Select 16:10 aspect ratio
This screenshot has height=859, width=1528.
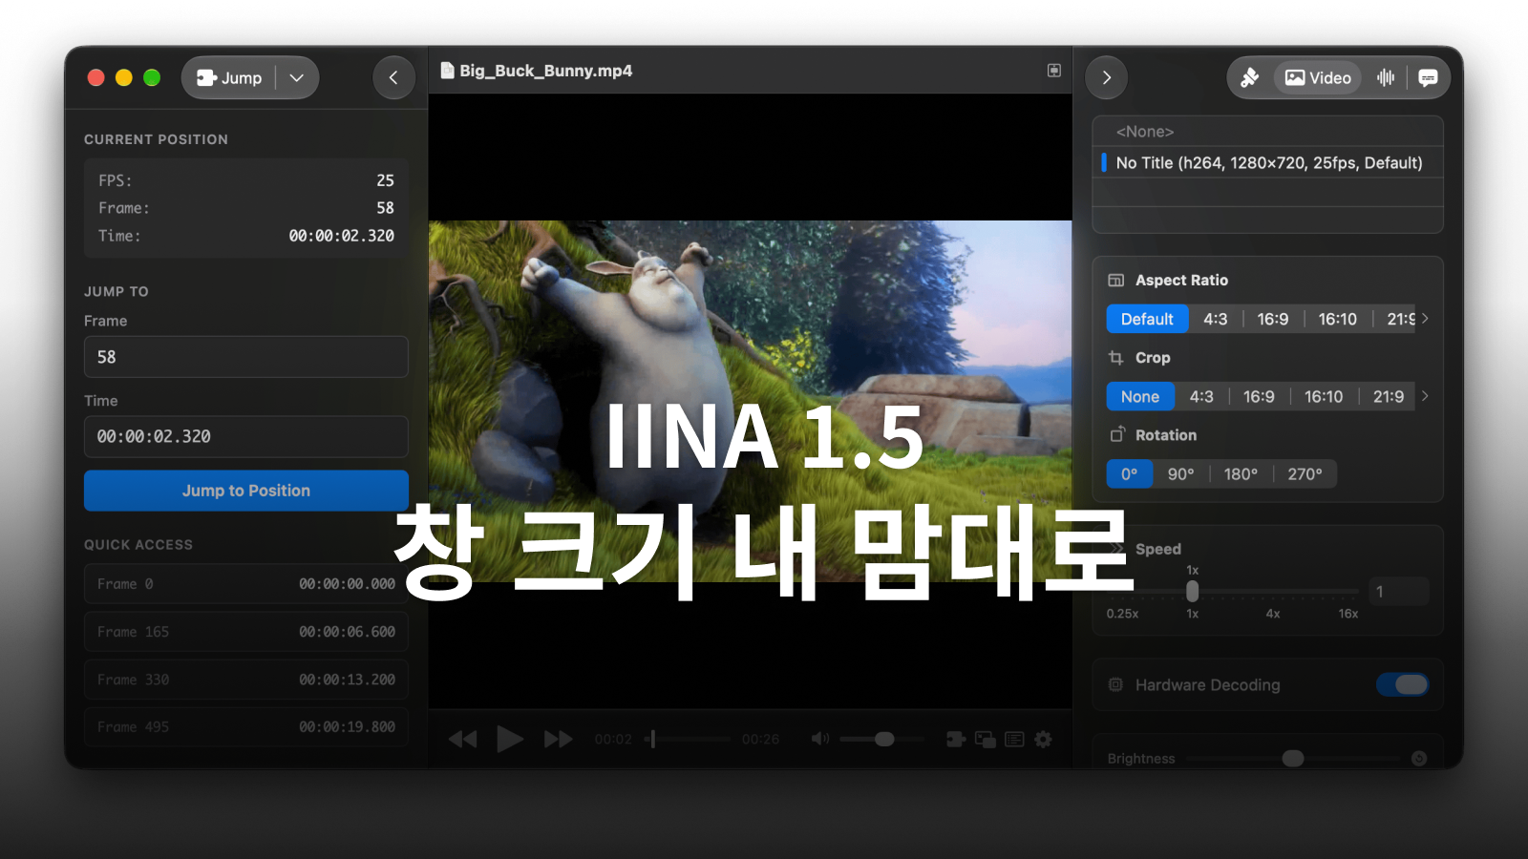[1337, 319]
